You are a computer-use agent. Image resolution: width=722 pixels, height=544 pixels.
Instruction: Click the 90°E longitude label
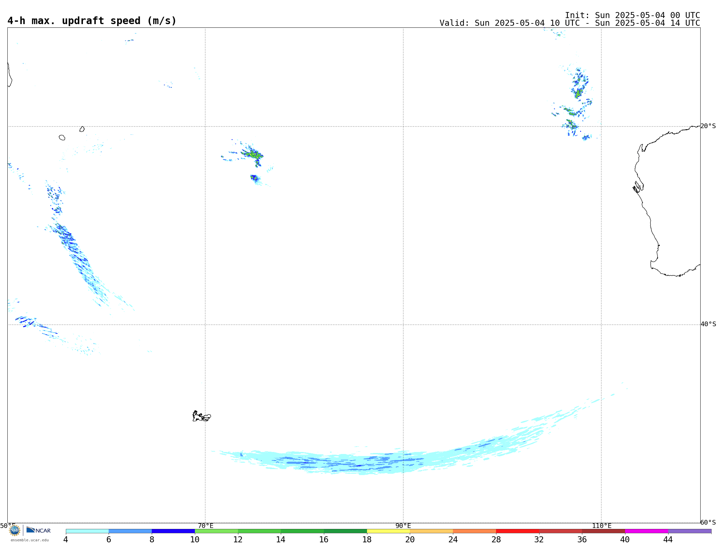(x=403, y=526)
